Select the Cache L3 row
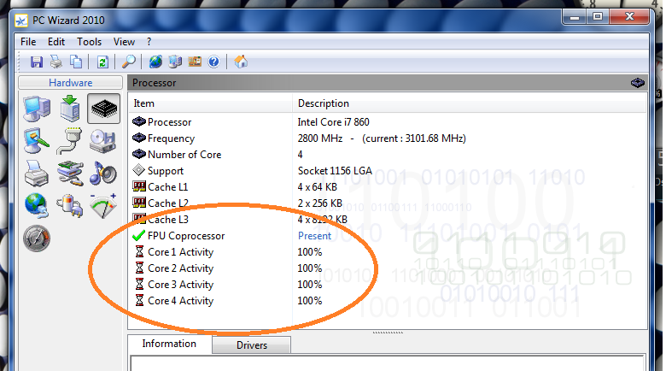Image resolution: width=666 pixels, height=371 pixels. click(x=388, y=220)
